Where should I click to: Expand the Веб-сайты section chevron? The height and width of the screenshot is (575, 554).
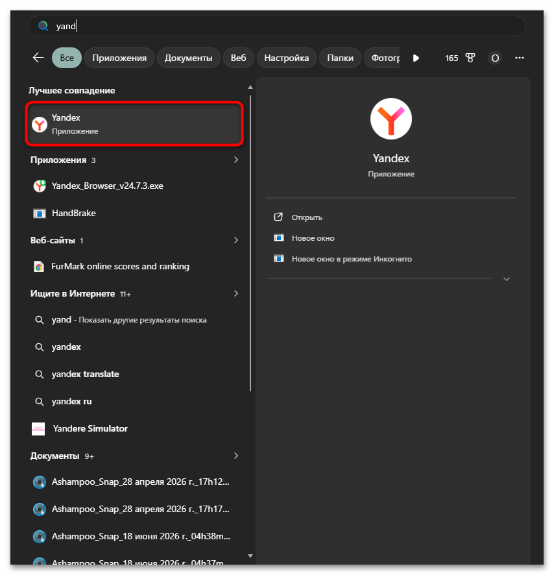pos(235,240)
